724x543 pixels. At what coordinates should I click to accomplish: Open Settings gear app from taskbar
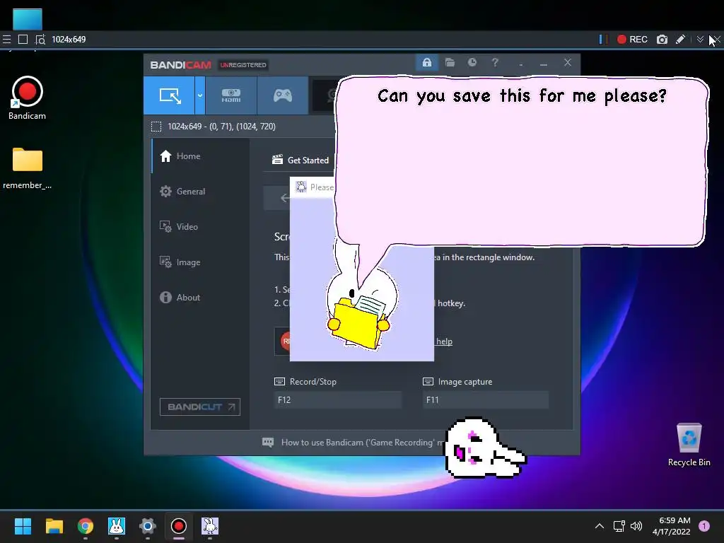[x=148, y=526]
